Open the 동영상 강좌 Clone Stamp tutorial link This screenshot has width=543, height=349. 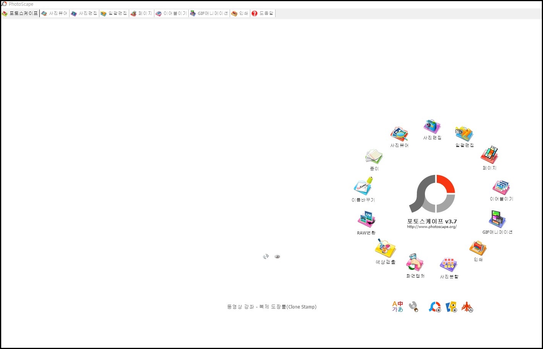(x=272, y=307)
